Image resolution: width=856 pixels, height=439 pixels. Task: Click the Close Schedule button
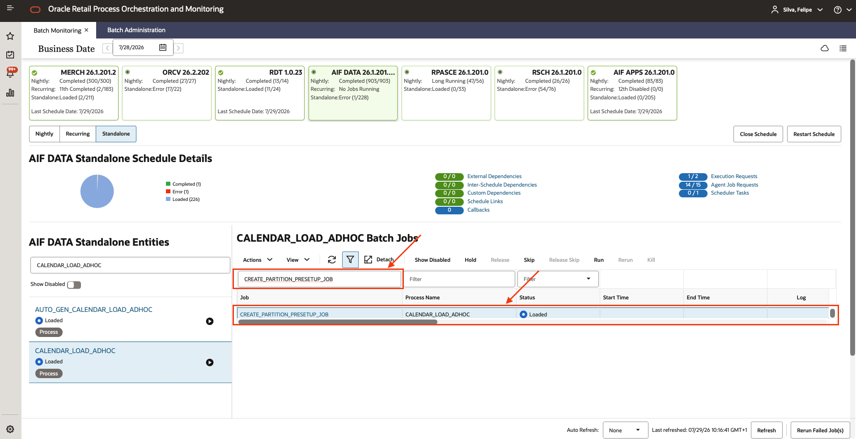[x=758, y=134]
